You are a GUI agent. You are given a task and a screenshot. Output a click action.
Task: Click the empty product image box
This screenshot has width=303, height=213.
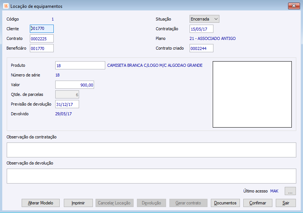(252, 94)
